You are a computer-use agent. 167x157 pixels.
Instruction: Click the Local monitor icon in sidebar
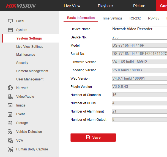pos(10,21)
